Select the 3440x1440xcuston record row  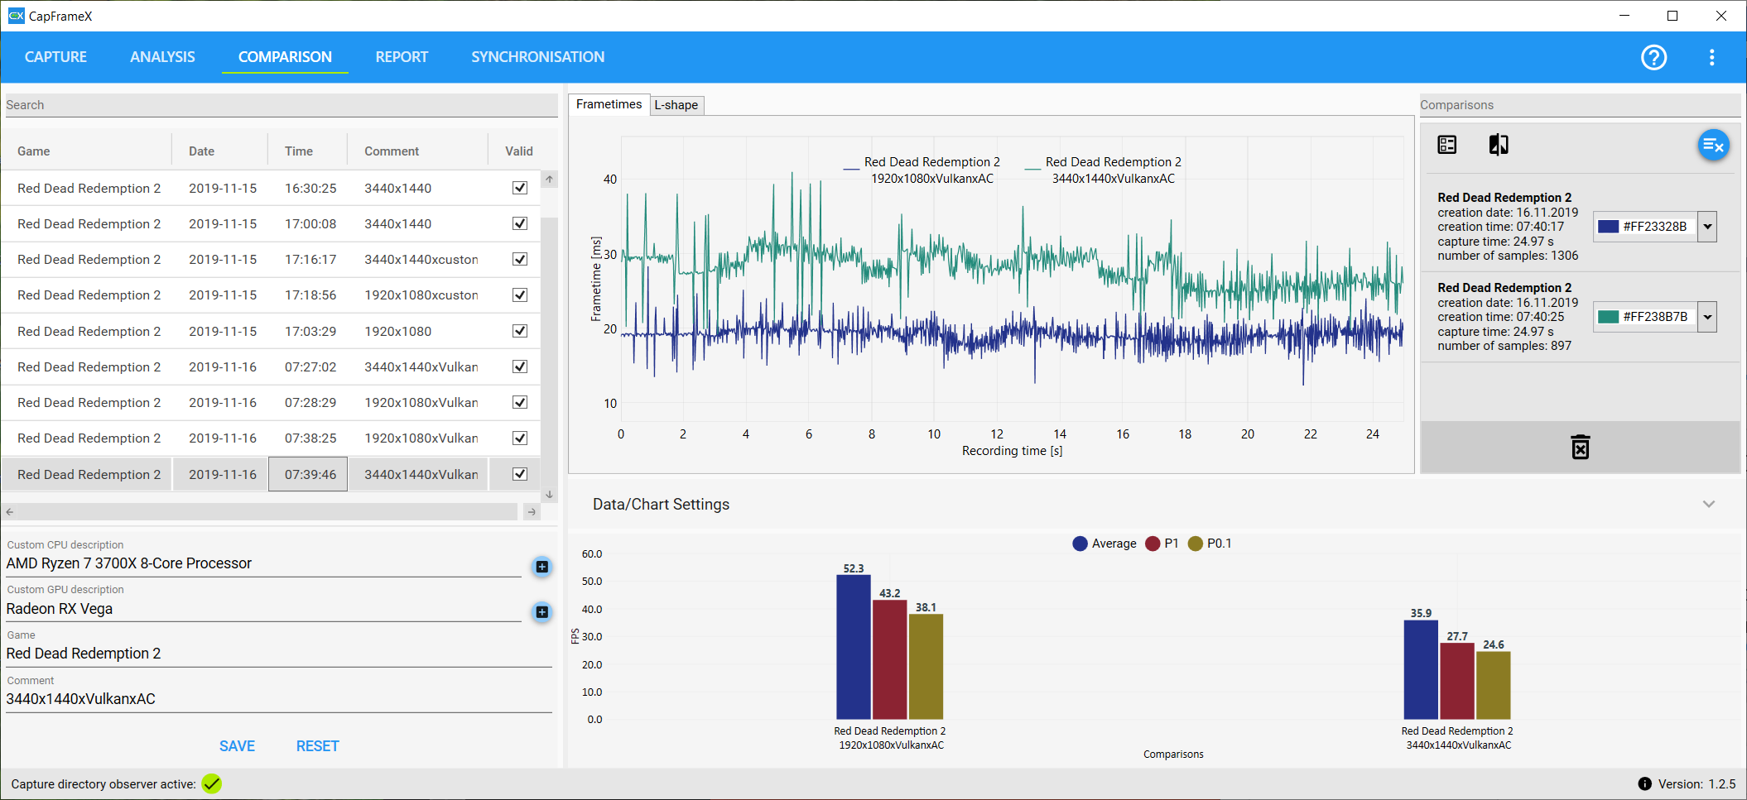click(x=271, y=259)
